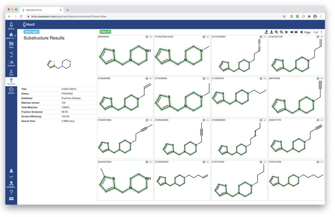Image resolution: width=335 pixels, height=217 pixels.
Task: Open options menu for Z163157626 card
Action: click(x=265, y=162)
